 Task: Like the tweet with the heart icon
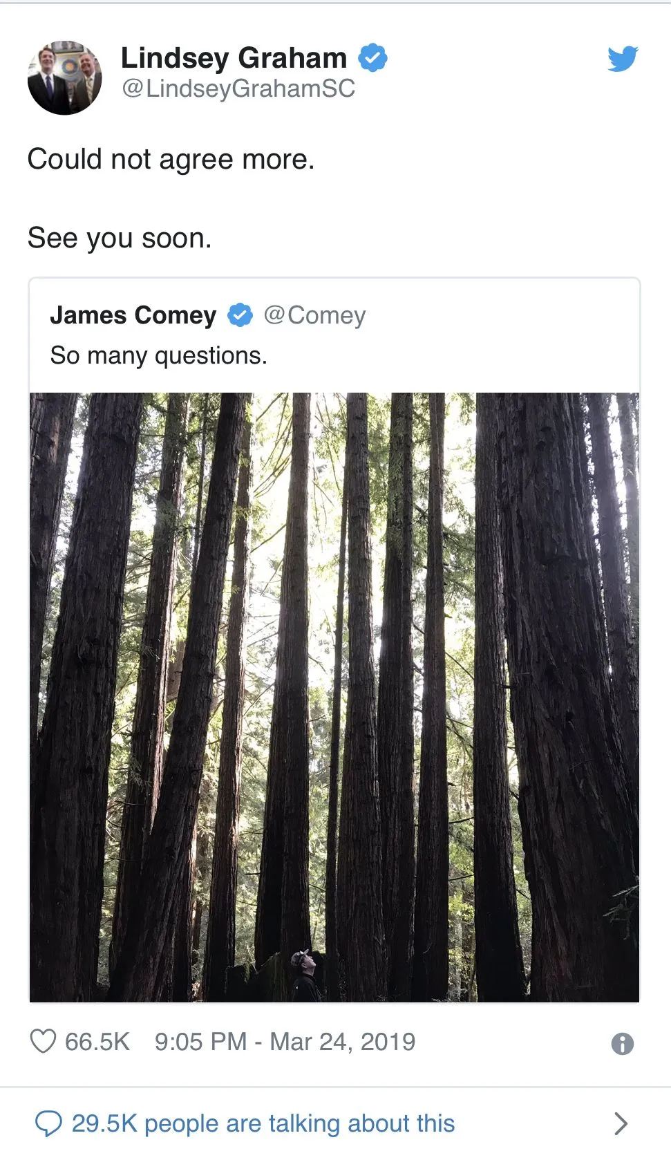tap(43, 1041)
